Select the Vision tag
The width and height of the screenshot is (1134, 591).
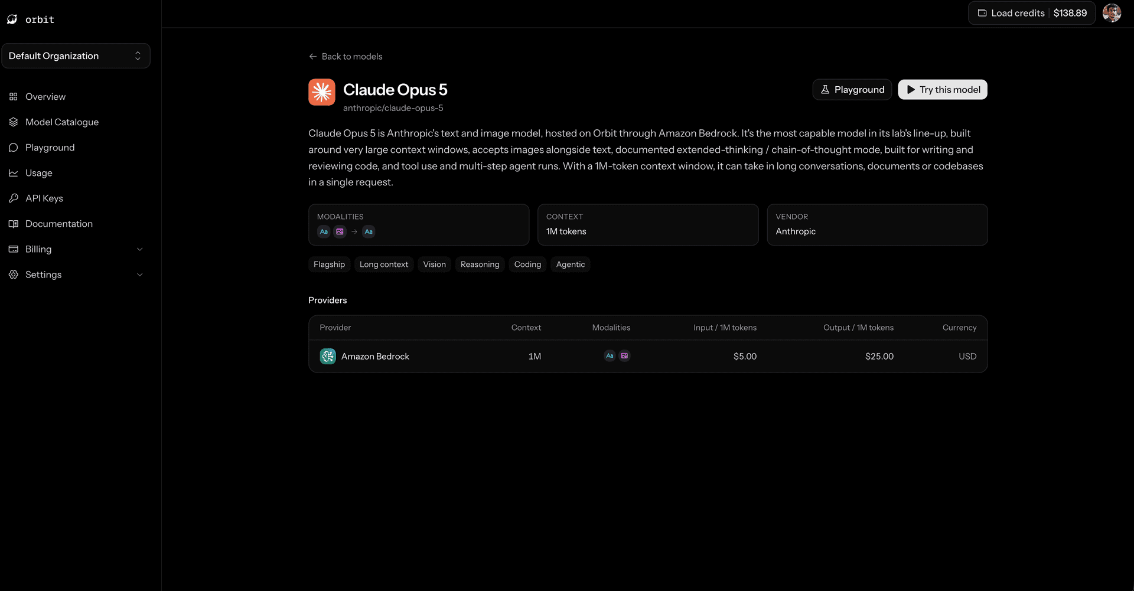point(435,265)
